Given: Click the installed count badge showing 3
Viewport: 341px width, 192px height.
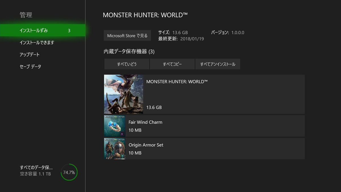Looking at the screenshot, I should click(69, 30).
